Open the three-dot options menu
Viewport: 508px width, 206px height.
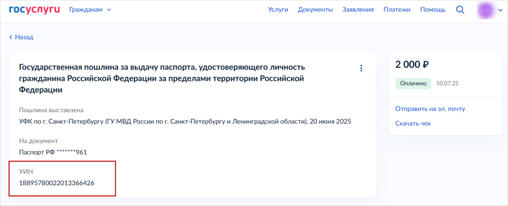(361, 68)
